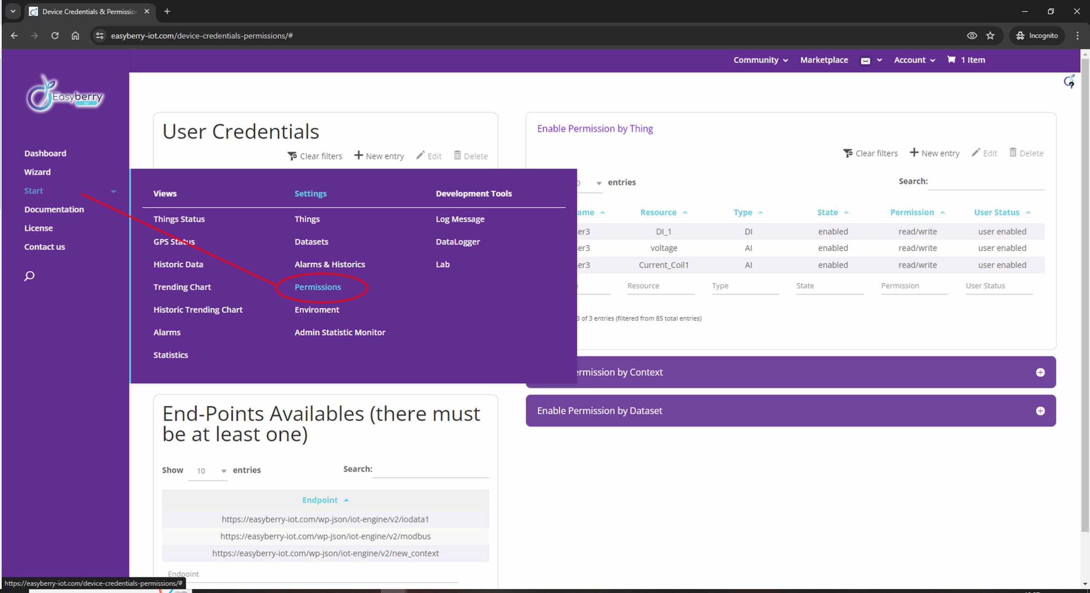Click Edit in User Credentials
This screenshot has width=1090, height=593.
(x=429, y=156)
